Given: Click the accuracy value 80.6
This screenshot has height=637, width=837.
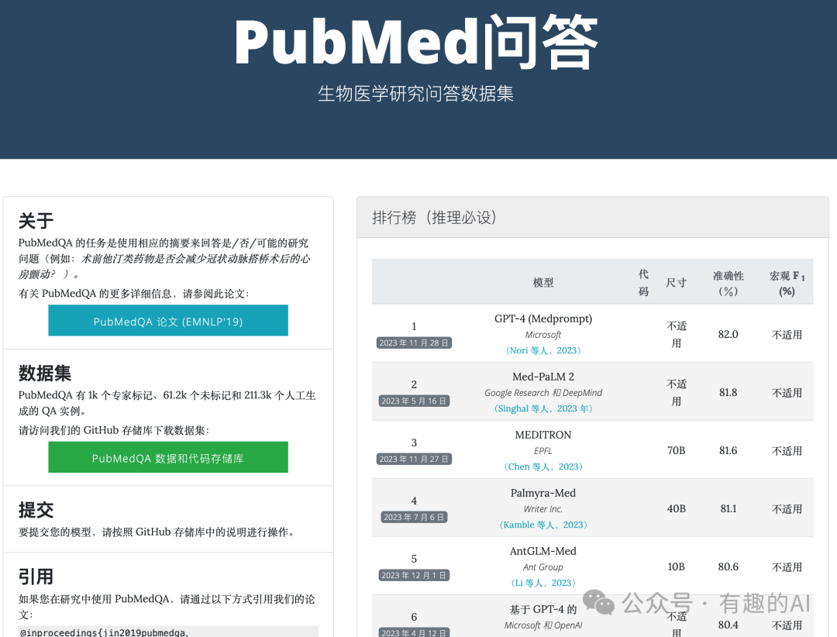Looking at the screenshot, I should click(728, 567).
